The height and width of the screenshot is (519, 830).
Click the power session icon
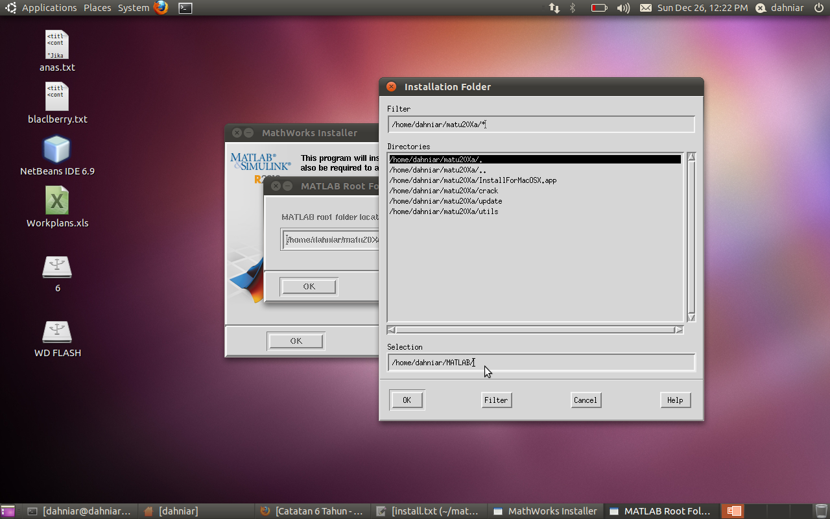point(819,8)
